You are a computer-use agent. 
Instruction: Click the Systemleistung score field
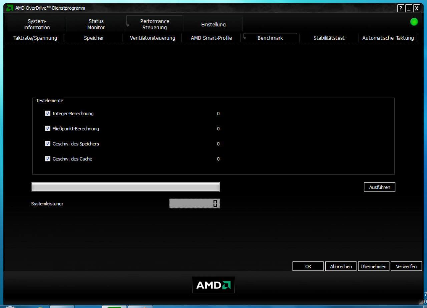coord(194,203)
